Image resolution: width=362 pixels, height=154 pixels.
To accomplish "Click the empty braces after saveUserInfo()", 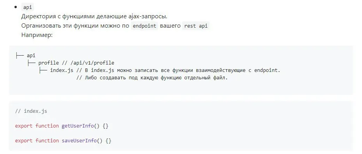I will point(108,141).
